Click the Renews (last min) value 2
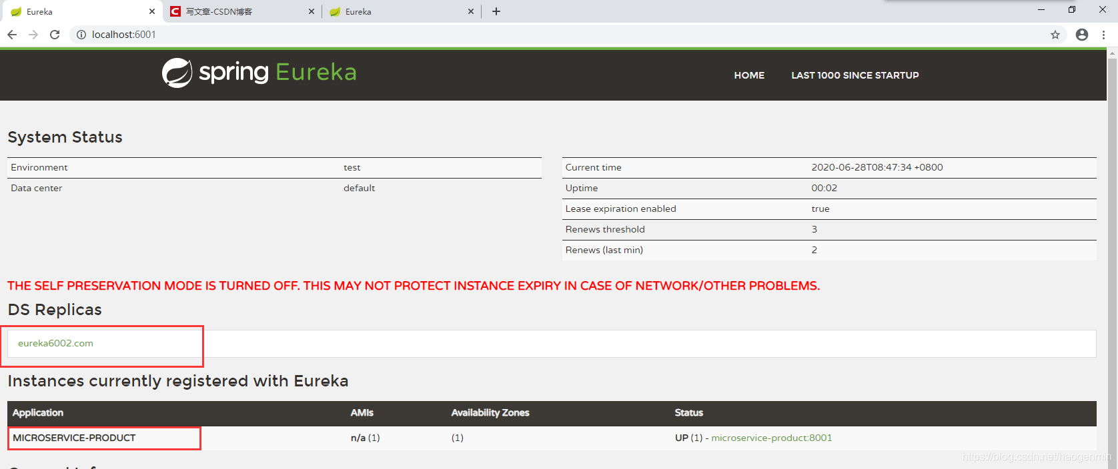This screenshot has width=1118, height=469. click(x=814, y=250)
